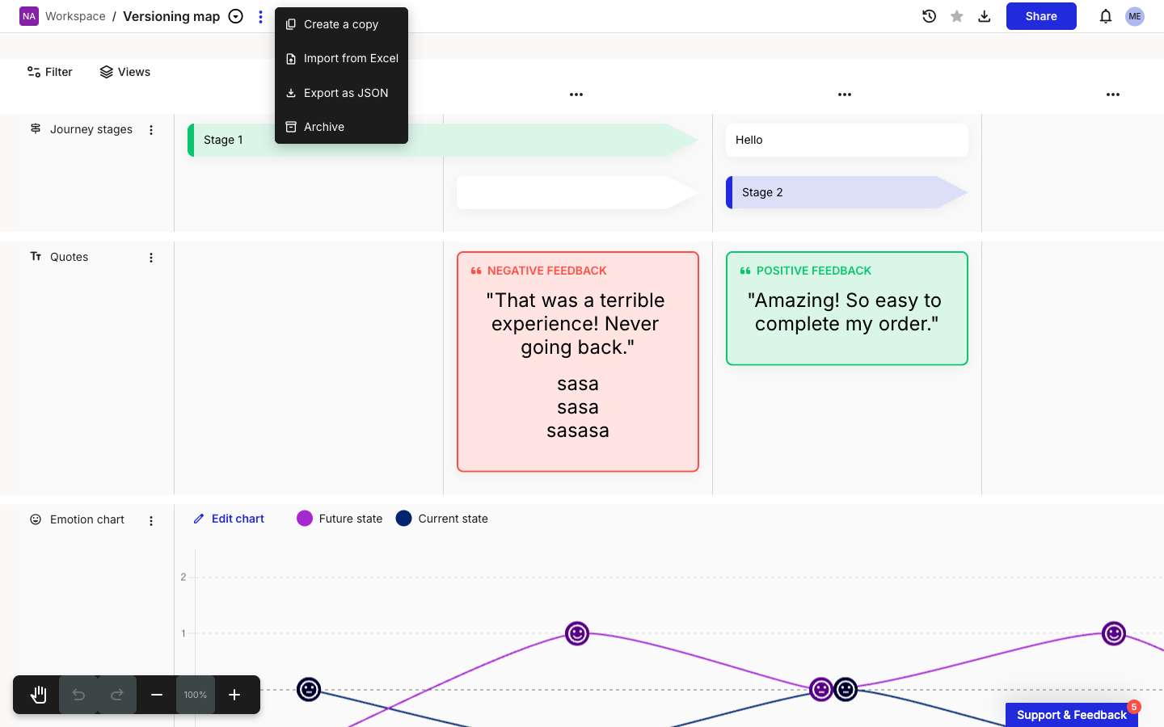Screen dimensions: 1164x727
Task: Click the redo arrow button
Action: click(x=117, y=695)
